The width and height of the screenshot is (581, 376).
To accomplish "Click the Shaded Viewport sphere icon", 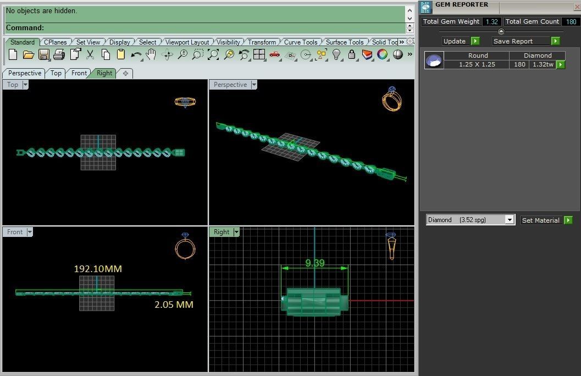I will 397,55.
